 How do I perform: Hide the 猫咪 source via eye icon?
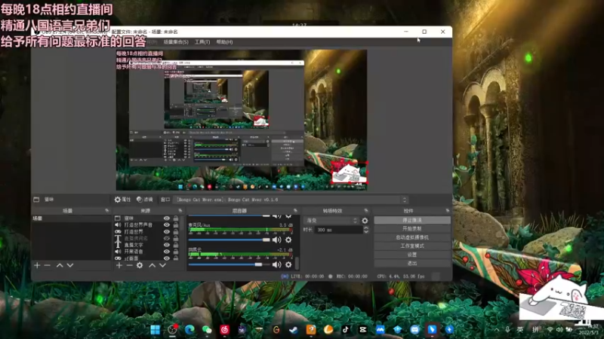click(166, 218)
